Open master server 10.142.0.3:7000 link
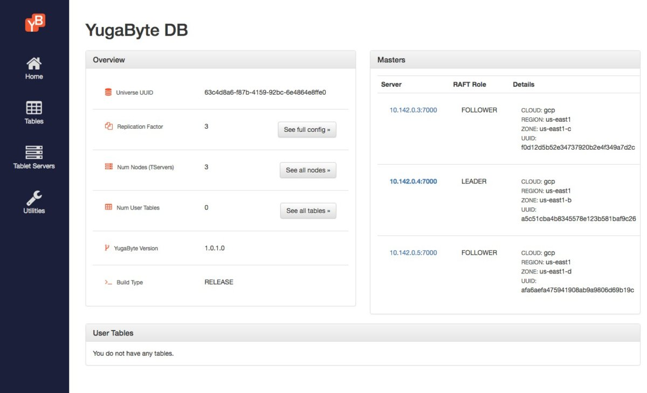The width and height of the screenshot is (647, 393). [413, 110]
